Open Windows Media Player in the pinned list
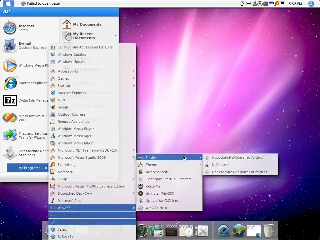 point(26,65)
